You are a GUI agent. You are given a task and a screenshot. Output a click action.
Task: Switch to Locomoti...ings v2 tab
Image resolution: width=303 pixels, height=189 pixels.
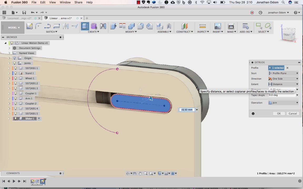click(19, 18)
